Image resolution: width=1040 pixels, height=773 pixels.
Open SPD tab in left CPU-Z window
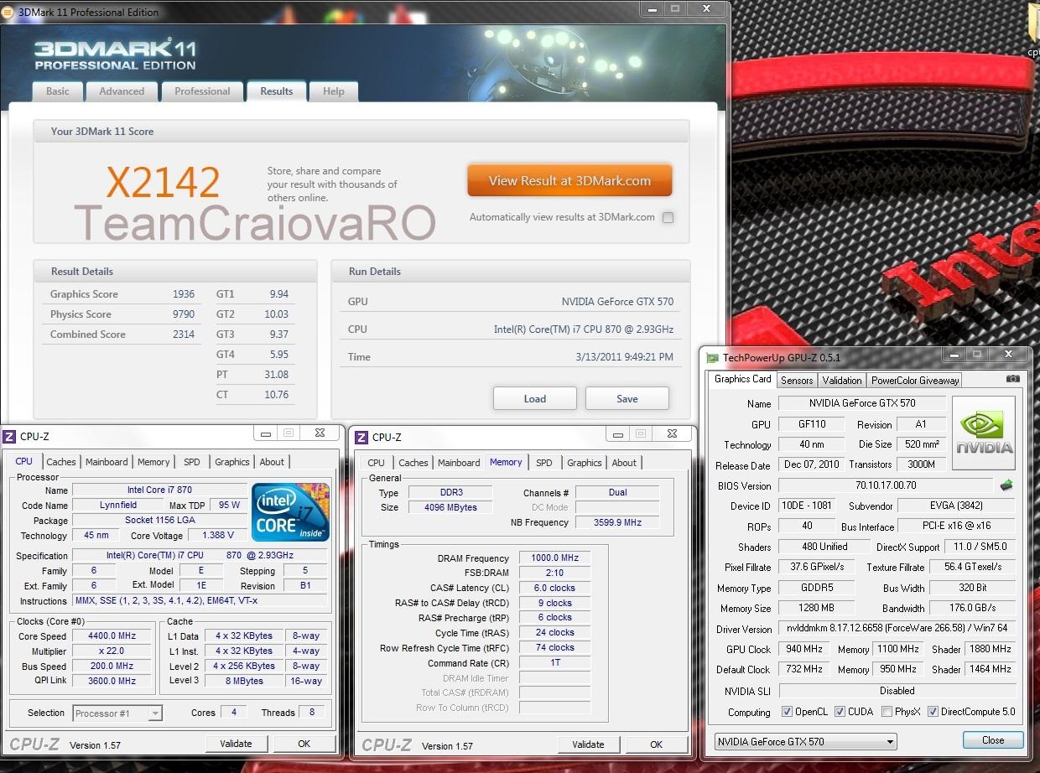tap(192, 462)
